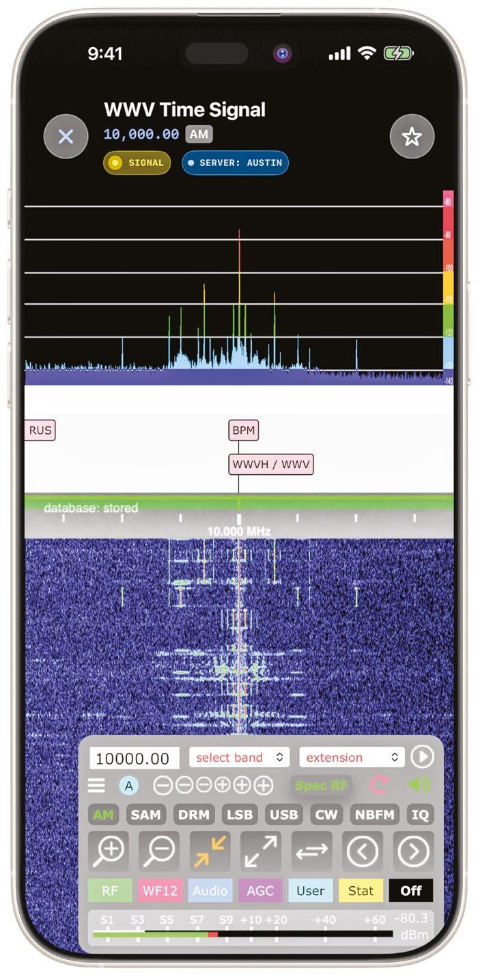Screen dimensions: 478x975
Task: Open the extension dropdown
Action: (x=352, y=757)
